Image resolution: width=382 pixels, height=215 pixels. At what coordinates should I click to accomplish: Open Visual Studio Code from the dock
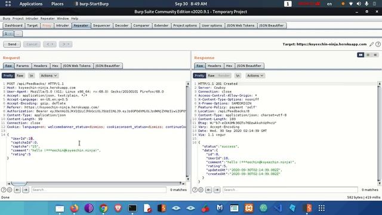(x=278, y=208)
